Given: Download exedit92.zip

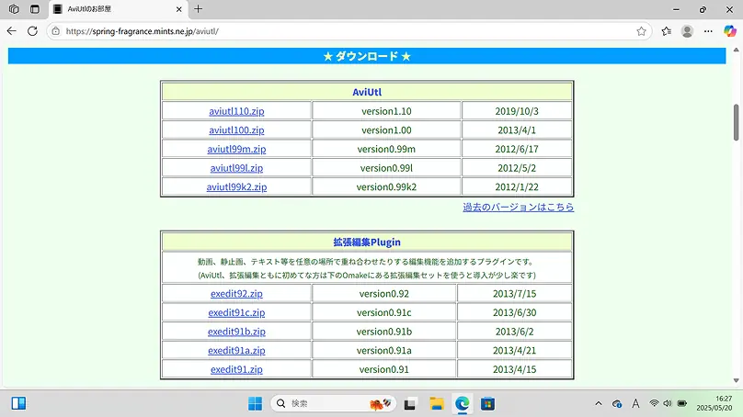Looking at the screenshot, I should (236, 294).
